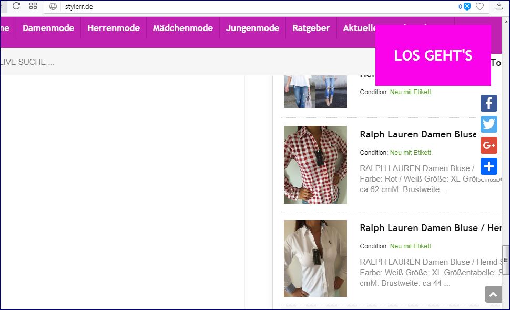Open the Ralph Lauren Damen Bluse / Hemd title

[x=431, y=228]
